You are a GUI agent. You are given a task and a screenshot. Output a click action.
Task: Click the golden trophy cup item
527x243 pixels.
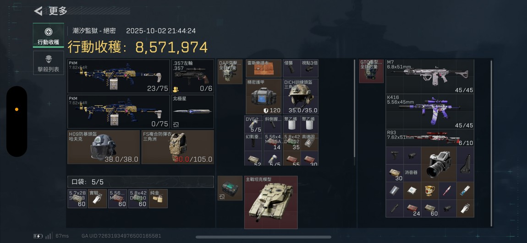(430, 191)
